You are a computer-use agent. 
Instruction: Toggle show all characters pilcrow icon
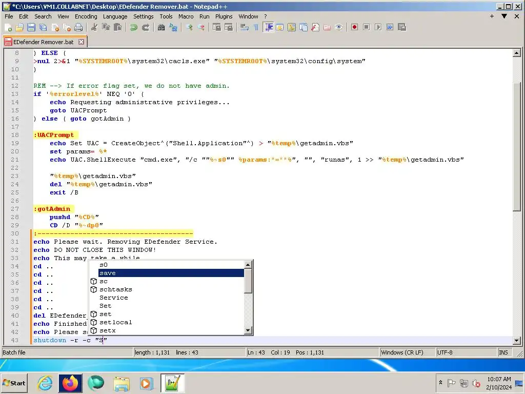256,28
